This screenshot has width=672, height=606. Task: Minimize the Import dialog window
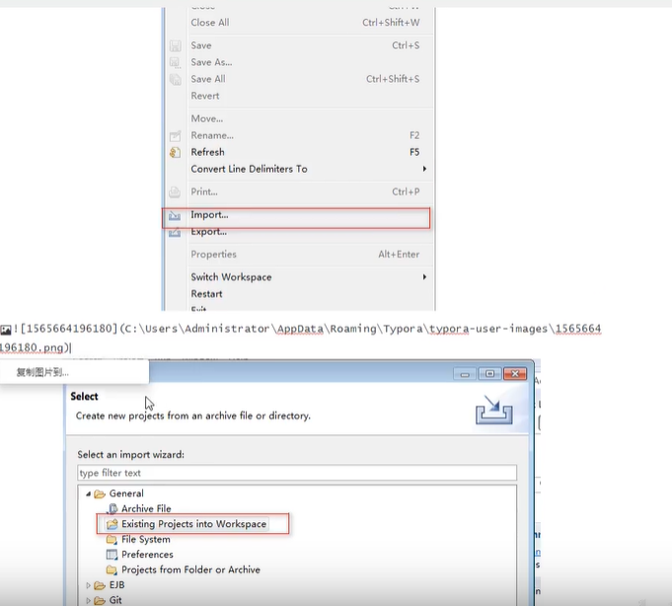[x=465, y=374]
